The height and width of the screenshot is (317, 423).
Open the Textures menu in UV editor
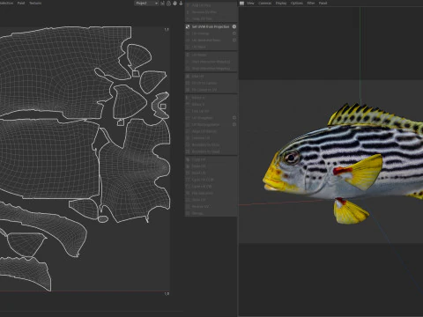coord(35,4)
